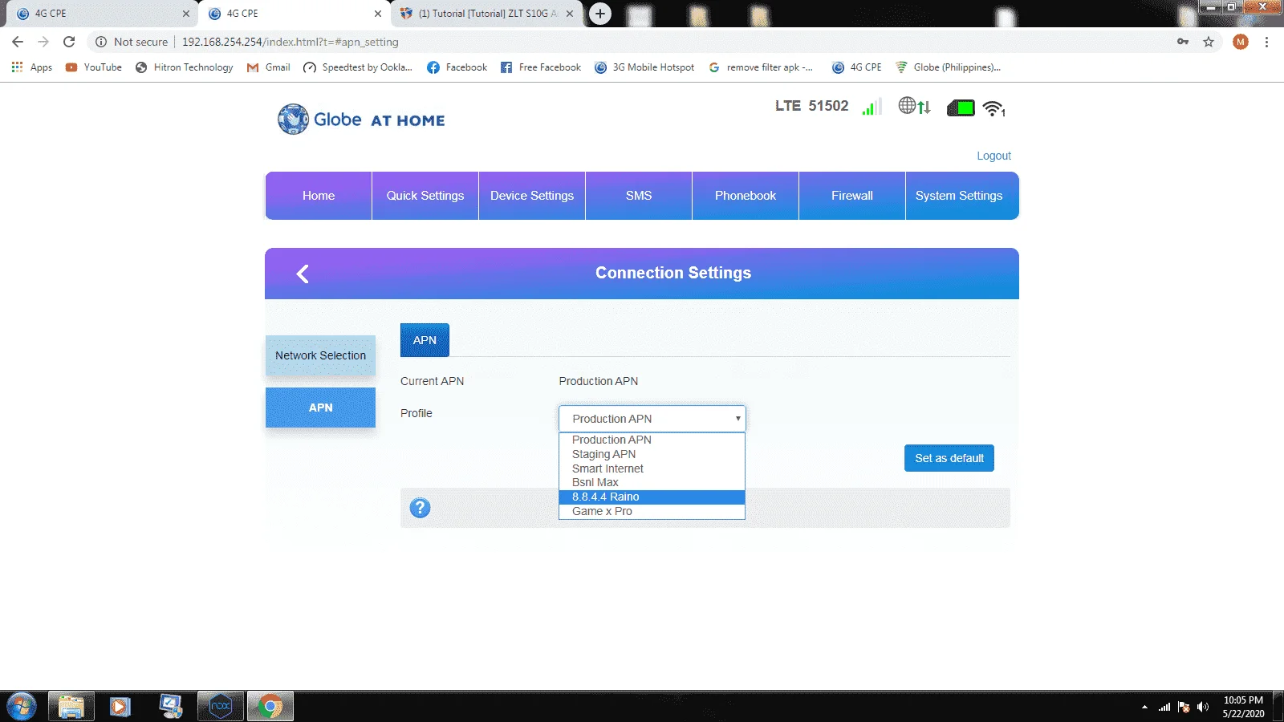
Task: Click the Set as default button
Action: 949,458
